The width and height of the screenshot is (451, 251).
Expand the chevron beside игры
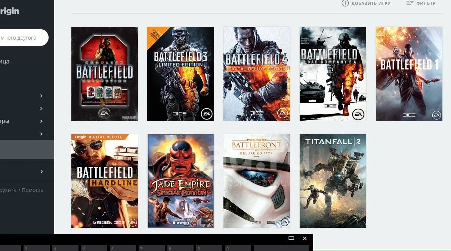[41, 121]
